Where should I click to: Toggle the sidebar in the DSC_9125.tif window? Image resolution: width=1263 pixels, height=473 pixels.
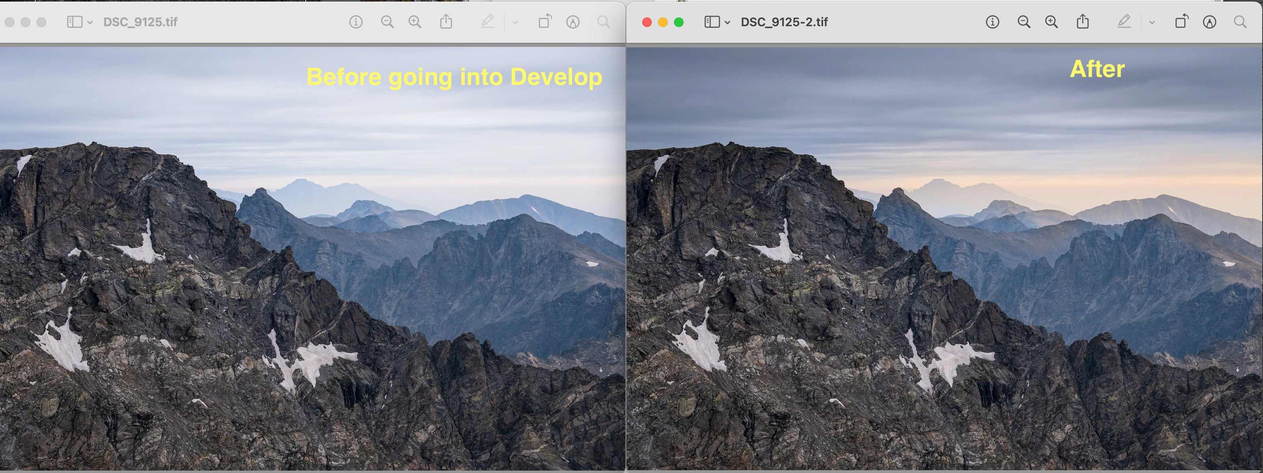click(74, 22)
